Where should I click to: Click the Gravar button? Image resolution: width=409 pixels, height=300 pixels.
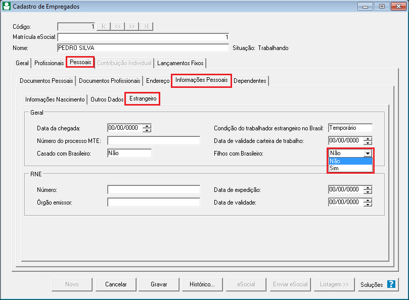[x=158, y=284]
